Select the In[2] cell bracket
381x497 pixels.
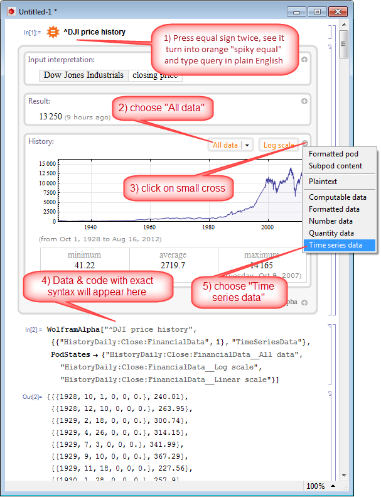click(331, 354)
